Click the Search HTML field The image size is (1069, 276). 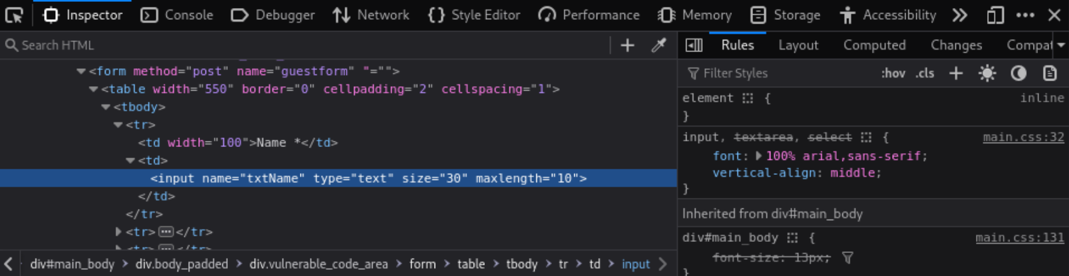pos(304,45)
